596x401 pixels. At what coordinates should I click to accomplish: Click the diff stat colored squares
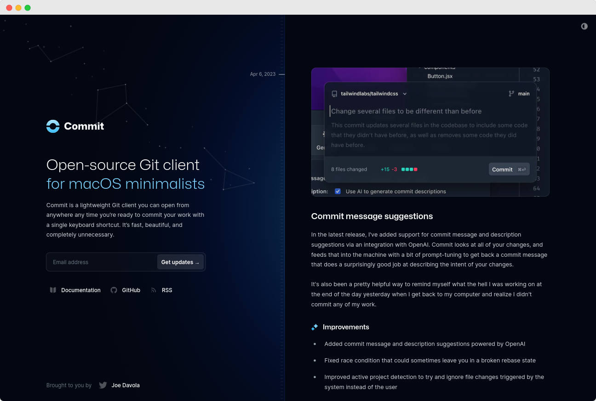tap(409, 169)
